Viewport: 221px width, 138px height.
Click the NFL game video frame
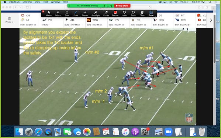[108, 76]
